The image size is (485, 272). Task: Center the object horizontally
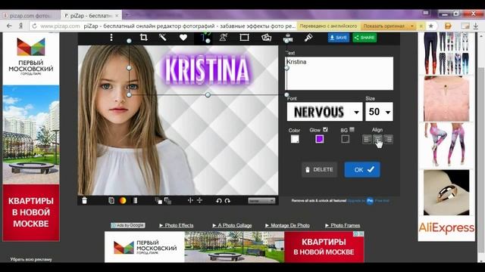[x=190, y=200]
